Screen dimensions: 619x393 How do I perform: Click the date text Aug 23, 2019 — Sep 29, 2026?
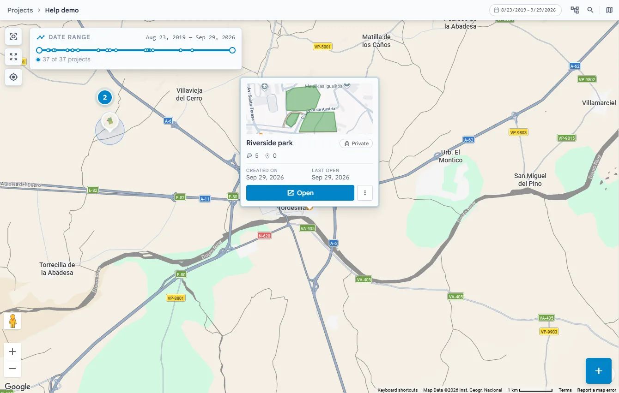point(190,37)
